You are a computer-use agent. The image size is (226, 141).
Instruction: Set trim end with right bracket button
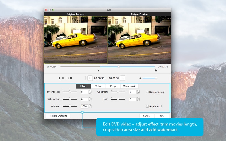[x=123, y=78]
